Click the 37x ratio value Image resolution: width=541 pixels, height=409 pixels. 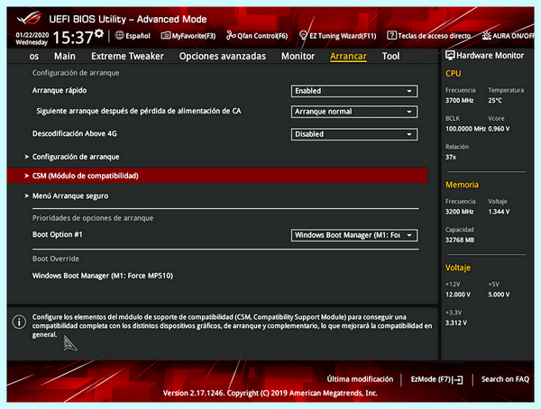(x=451, y=157)
